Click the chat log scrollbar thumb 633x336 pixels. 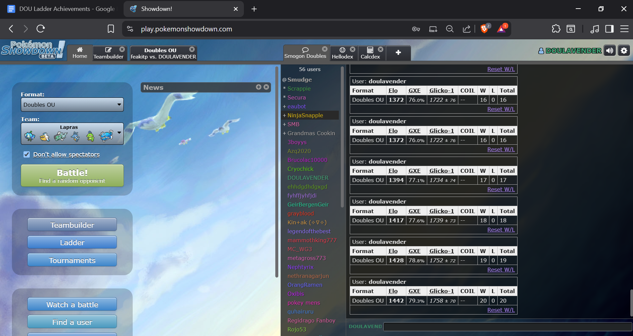tap(631, 303)
